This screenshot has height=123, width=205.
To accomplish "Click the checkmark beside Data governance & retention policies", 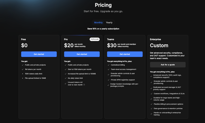I will (151, 109).
